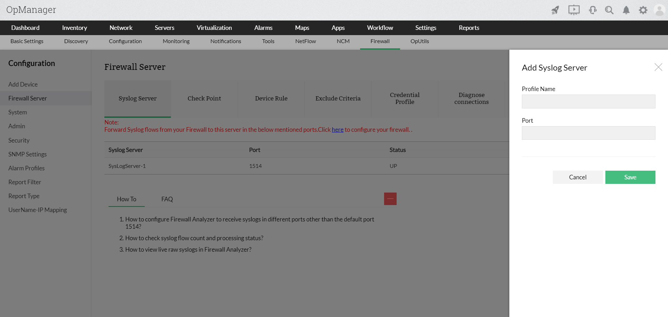Go to Configuration submenu in top bar

(125, 41)
